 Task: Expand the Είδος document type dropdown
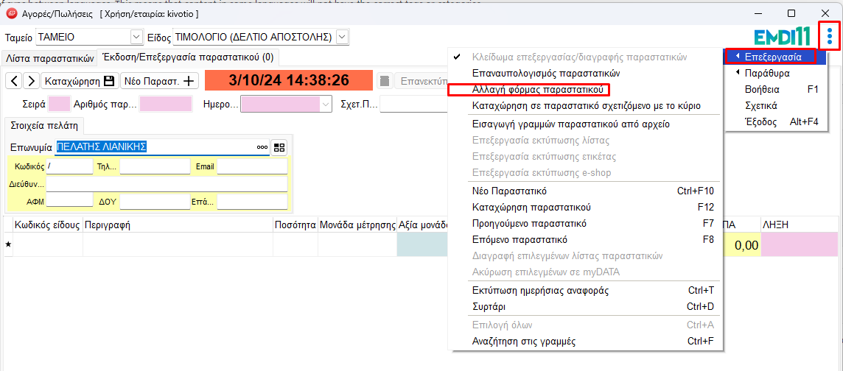coord(342,37)
